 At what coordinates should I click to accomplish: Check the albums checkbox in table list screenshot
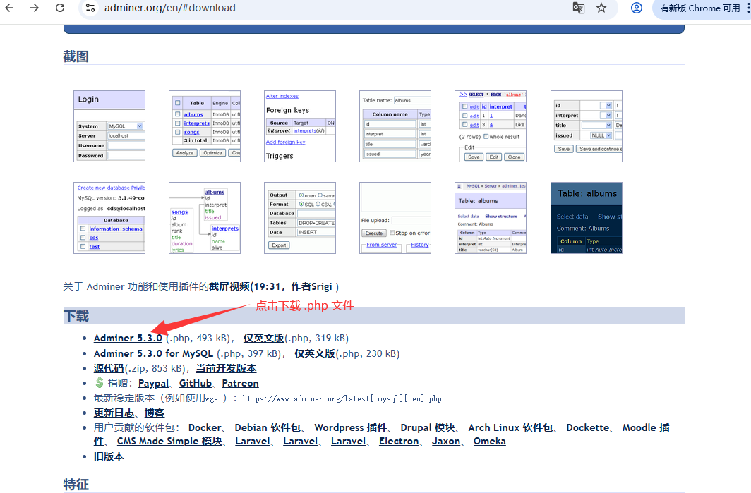pyautogui.click(x=177, y=114)
